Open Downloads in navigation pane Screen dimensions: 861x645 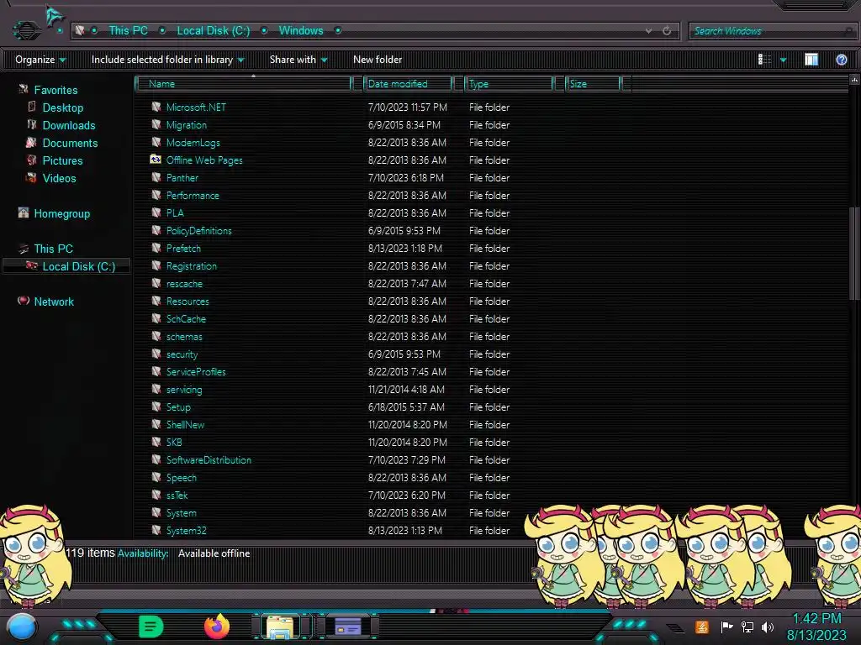click(x=69, y=125)
